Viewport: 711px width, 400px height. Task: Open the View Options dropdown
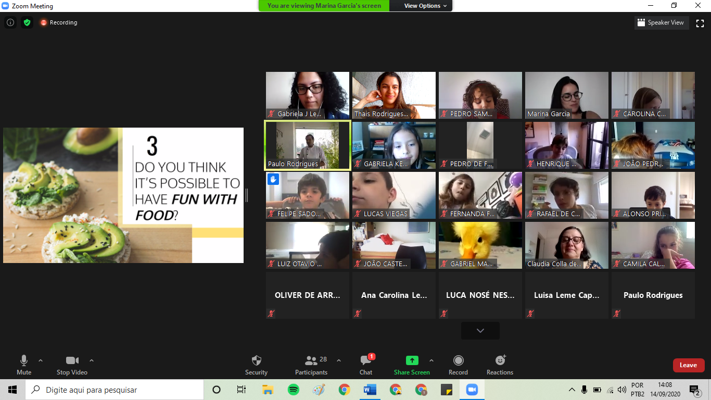click(426, 6)
